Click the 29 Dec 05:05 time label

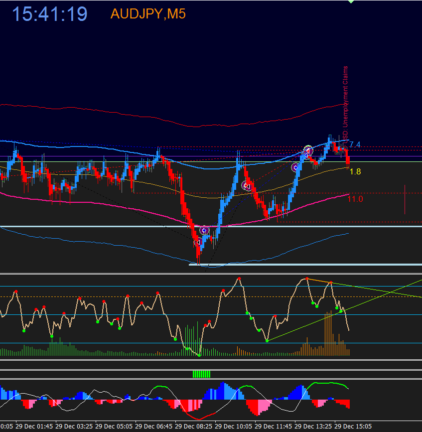114,426
